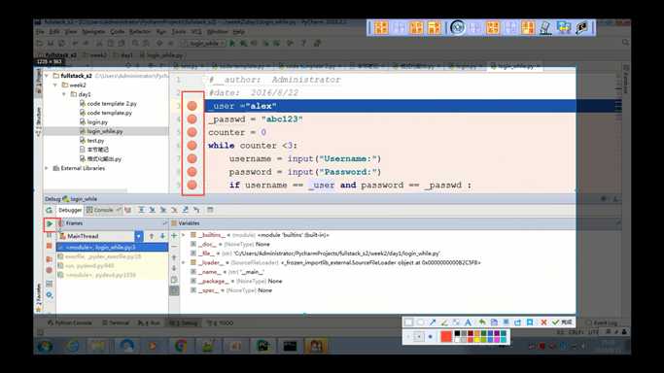664x373 pixels.
Task: Select rectangle tool in screenshot toolbar
Action: point(408,322)
